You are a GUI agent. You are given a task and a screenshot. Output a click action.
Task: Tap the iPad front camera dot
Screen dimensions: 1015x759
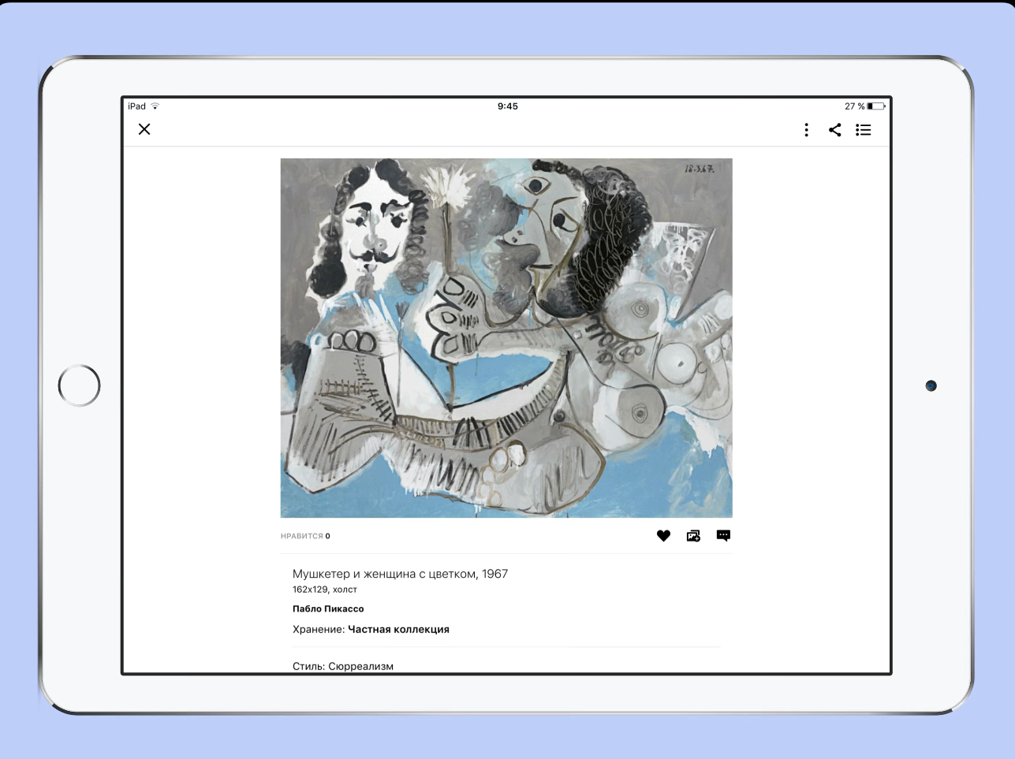931,385
